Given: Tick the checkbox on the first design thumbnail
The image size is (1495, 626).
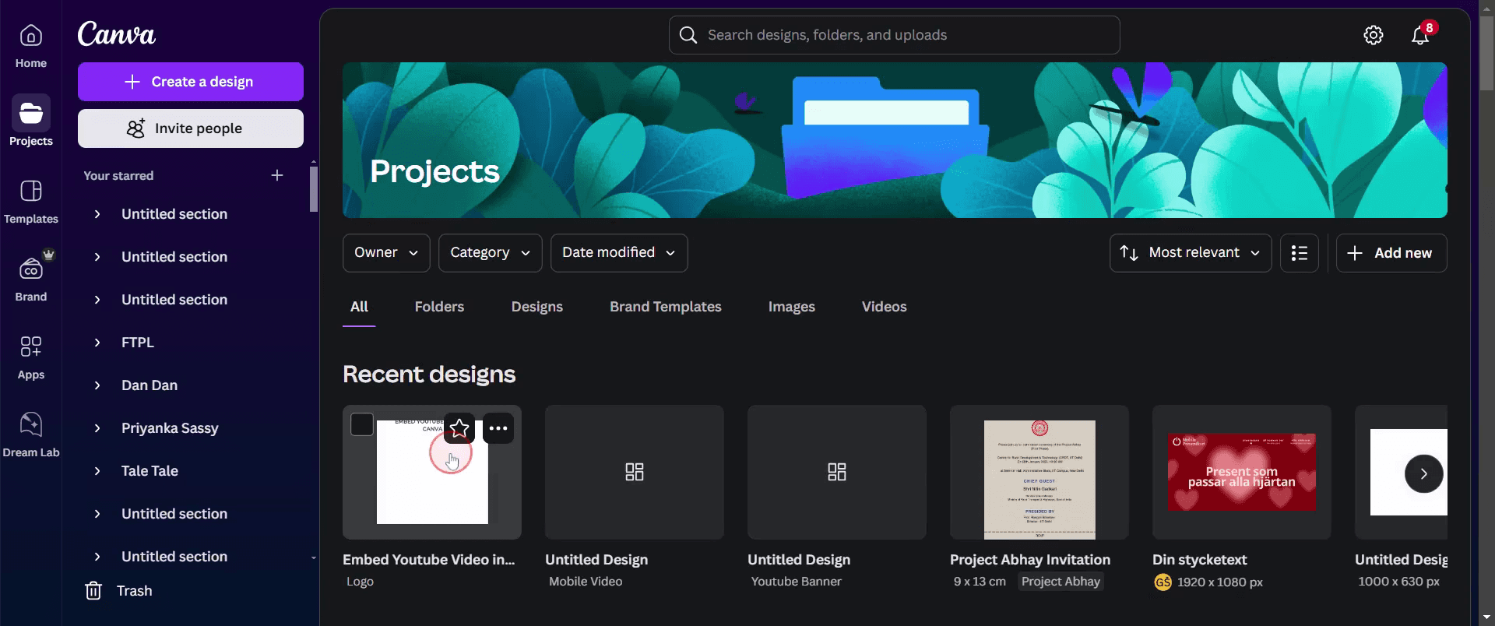Looking at the screenshot, I should (362, 424).
